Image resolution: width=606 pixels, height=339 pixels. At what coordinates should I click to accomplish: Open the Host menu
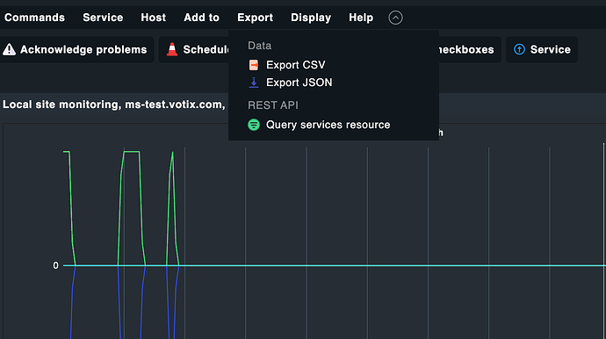[x=153, y=18]
